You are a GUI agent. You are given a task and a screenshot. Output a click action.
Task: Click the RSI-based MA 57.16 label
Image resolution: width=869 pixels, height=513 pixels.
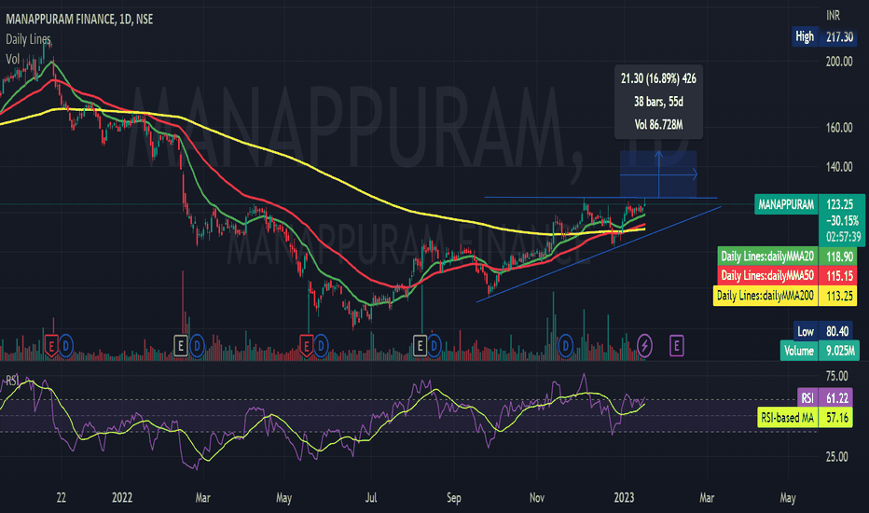coord(805,418)
